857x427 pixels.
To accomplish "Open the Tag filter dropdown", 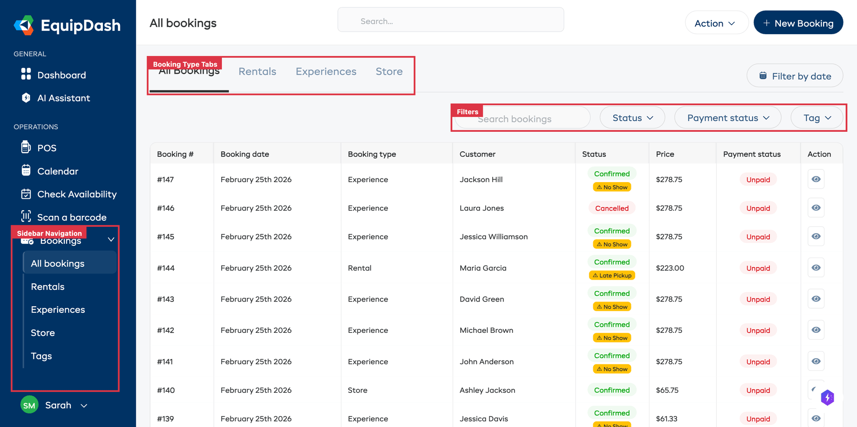I will pyautogui.click(x=817, y=118).
